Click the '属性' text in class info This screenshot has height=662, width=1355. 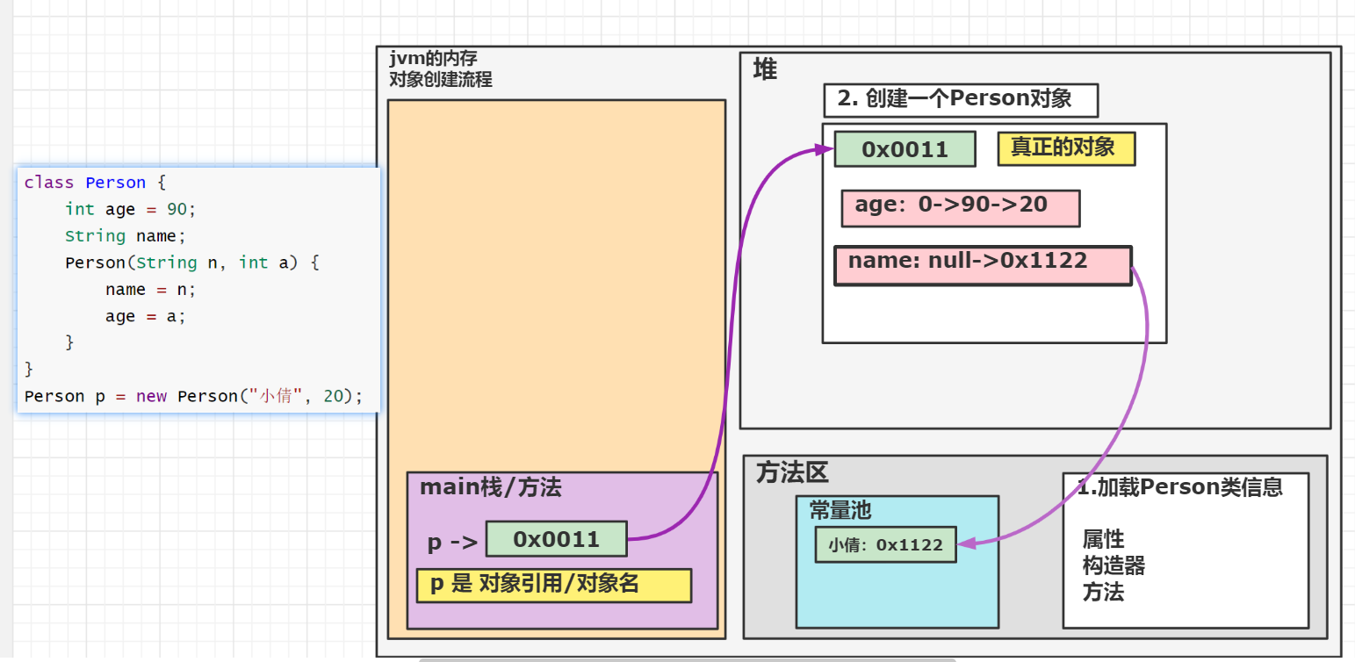(x=1103, y=538)
